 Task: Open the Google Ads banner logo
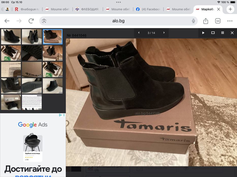point(33,125)
